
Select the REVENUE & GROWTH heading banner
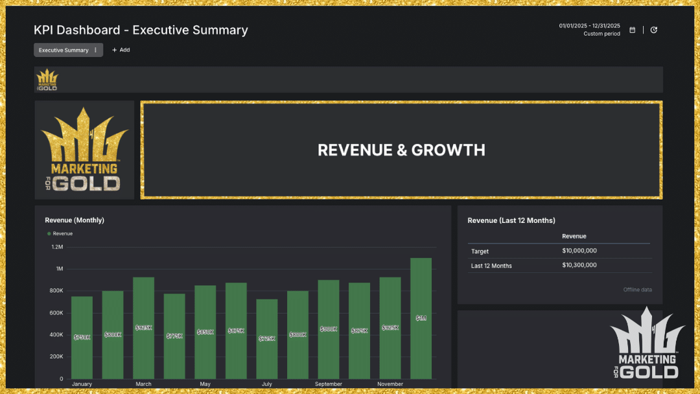tap(401, 150)
